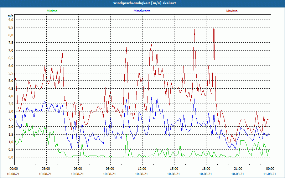
Task: Click the Maxima legend label
Action: coord(232,11)
